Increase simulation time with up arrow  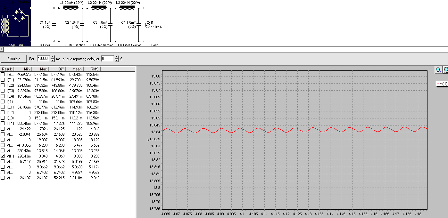click(x=53, y=57)
